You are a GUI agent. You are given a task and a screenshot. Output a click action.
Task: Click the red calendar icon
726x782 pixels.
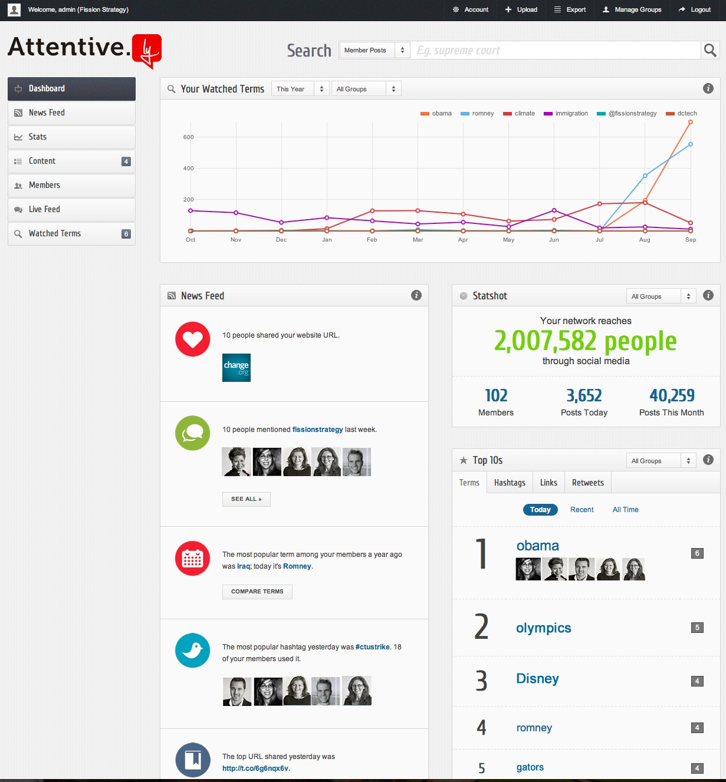point(192,558)
